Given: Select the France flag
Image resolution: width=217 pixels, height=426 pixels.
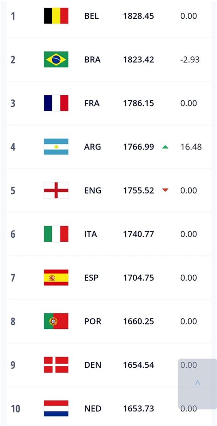Looking at the screenshot, I should click(56, 103).
